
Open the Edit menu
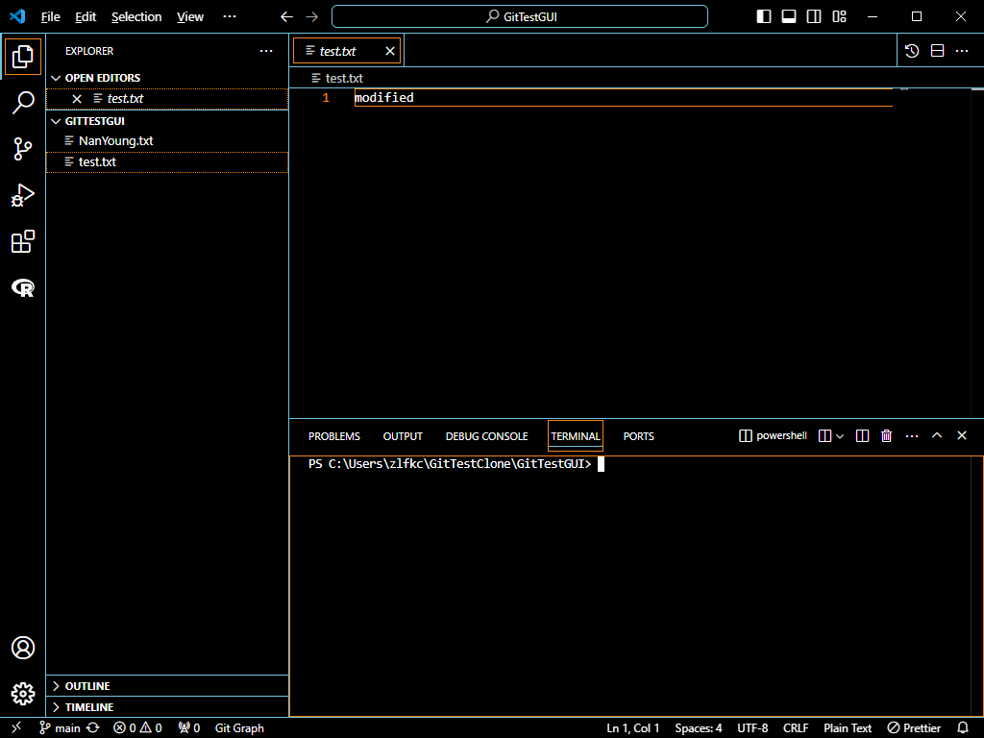(x=86, y=17)
